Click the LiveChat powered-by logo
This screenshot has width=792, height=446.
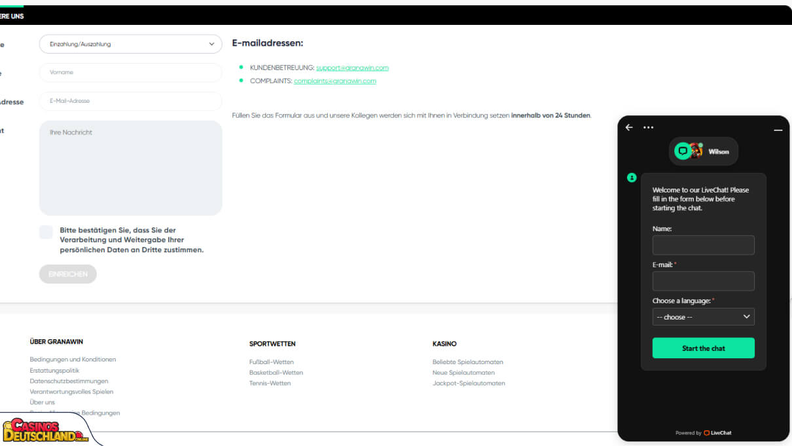tap(718, 433)
